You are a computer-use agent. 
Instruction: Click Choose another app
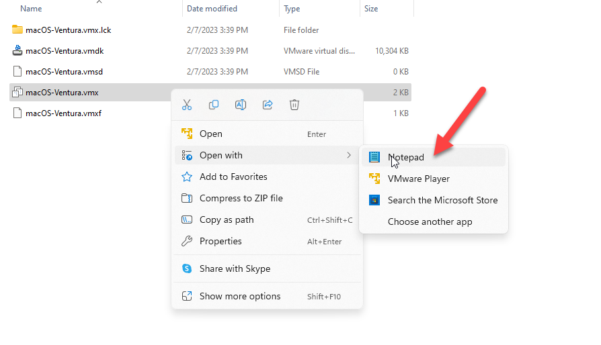tap(430, 221)
